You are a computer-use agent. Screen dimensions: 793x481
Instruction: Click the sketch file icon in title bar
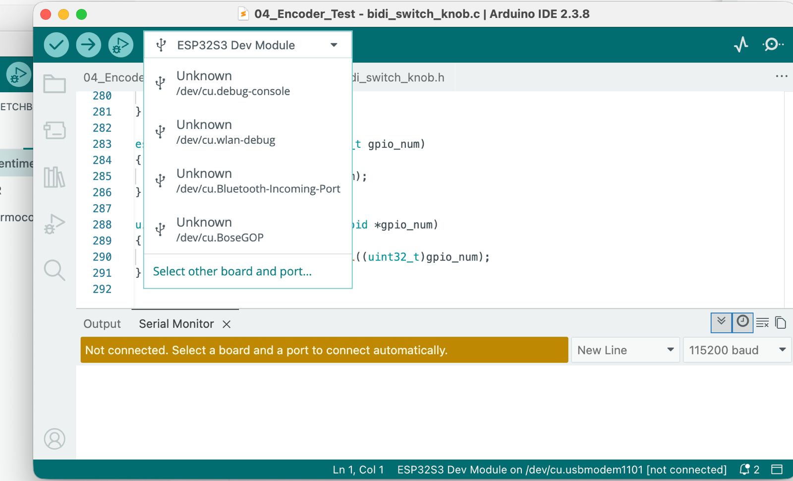click(243, 13)
